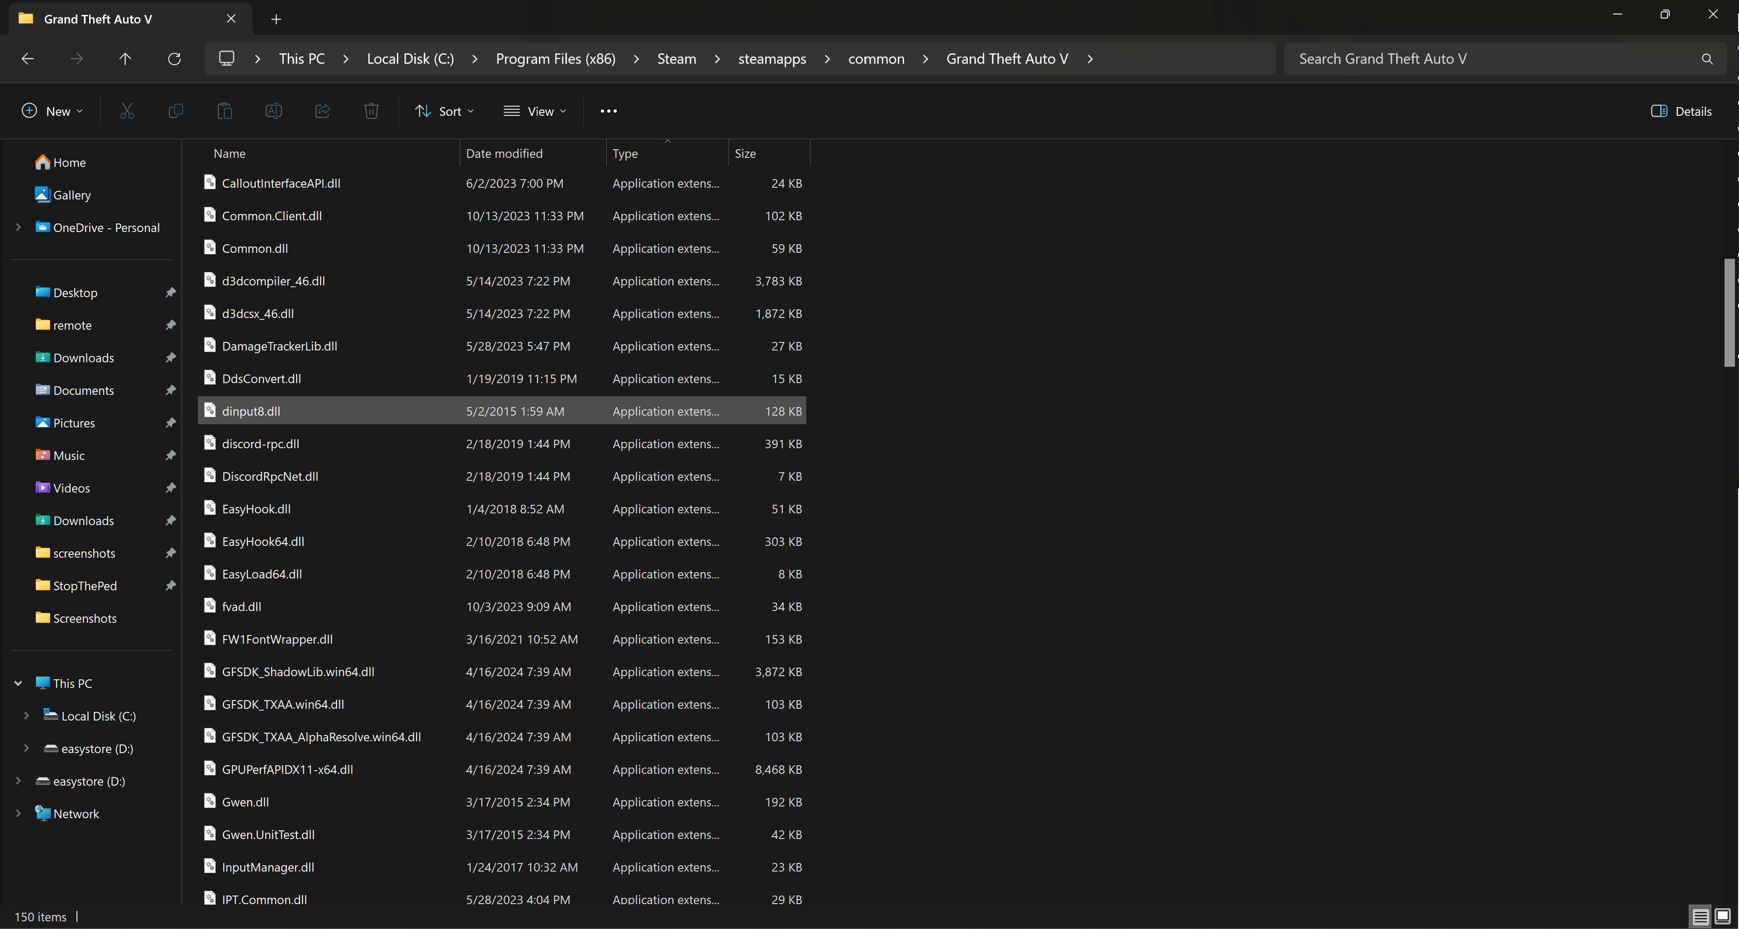Click the Rename icon in toolbar
Screen dimensions: 1739x929
273,111
